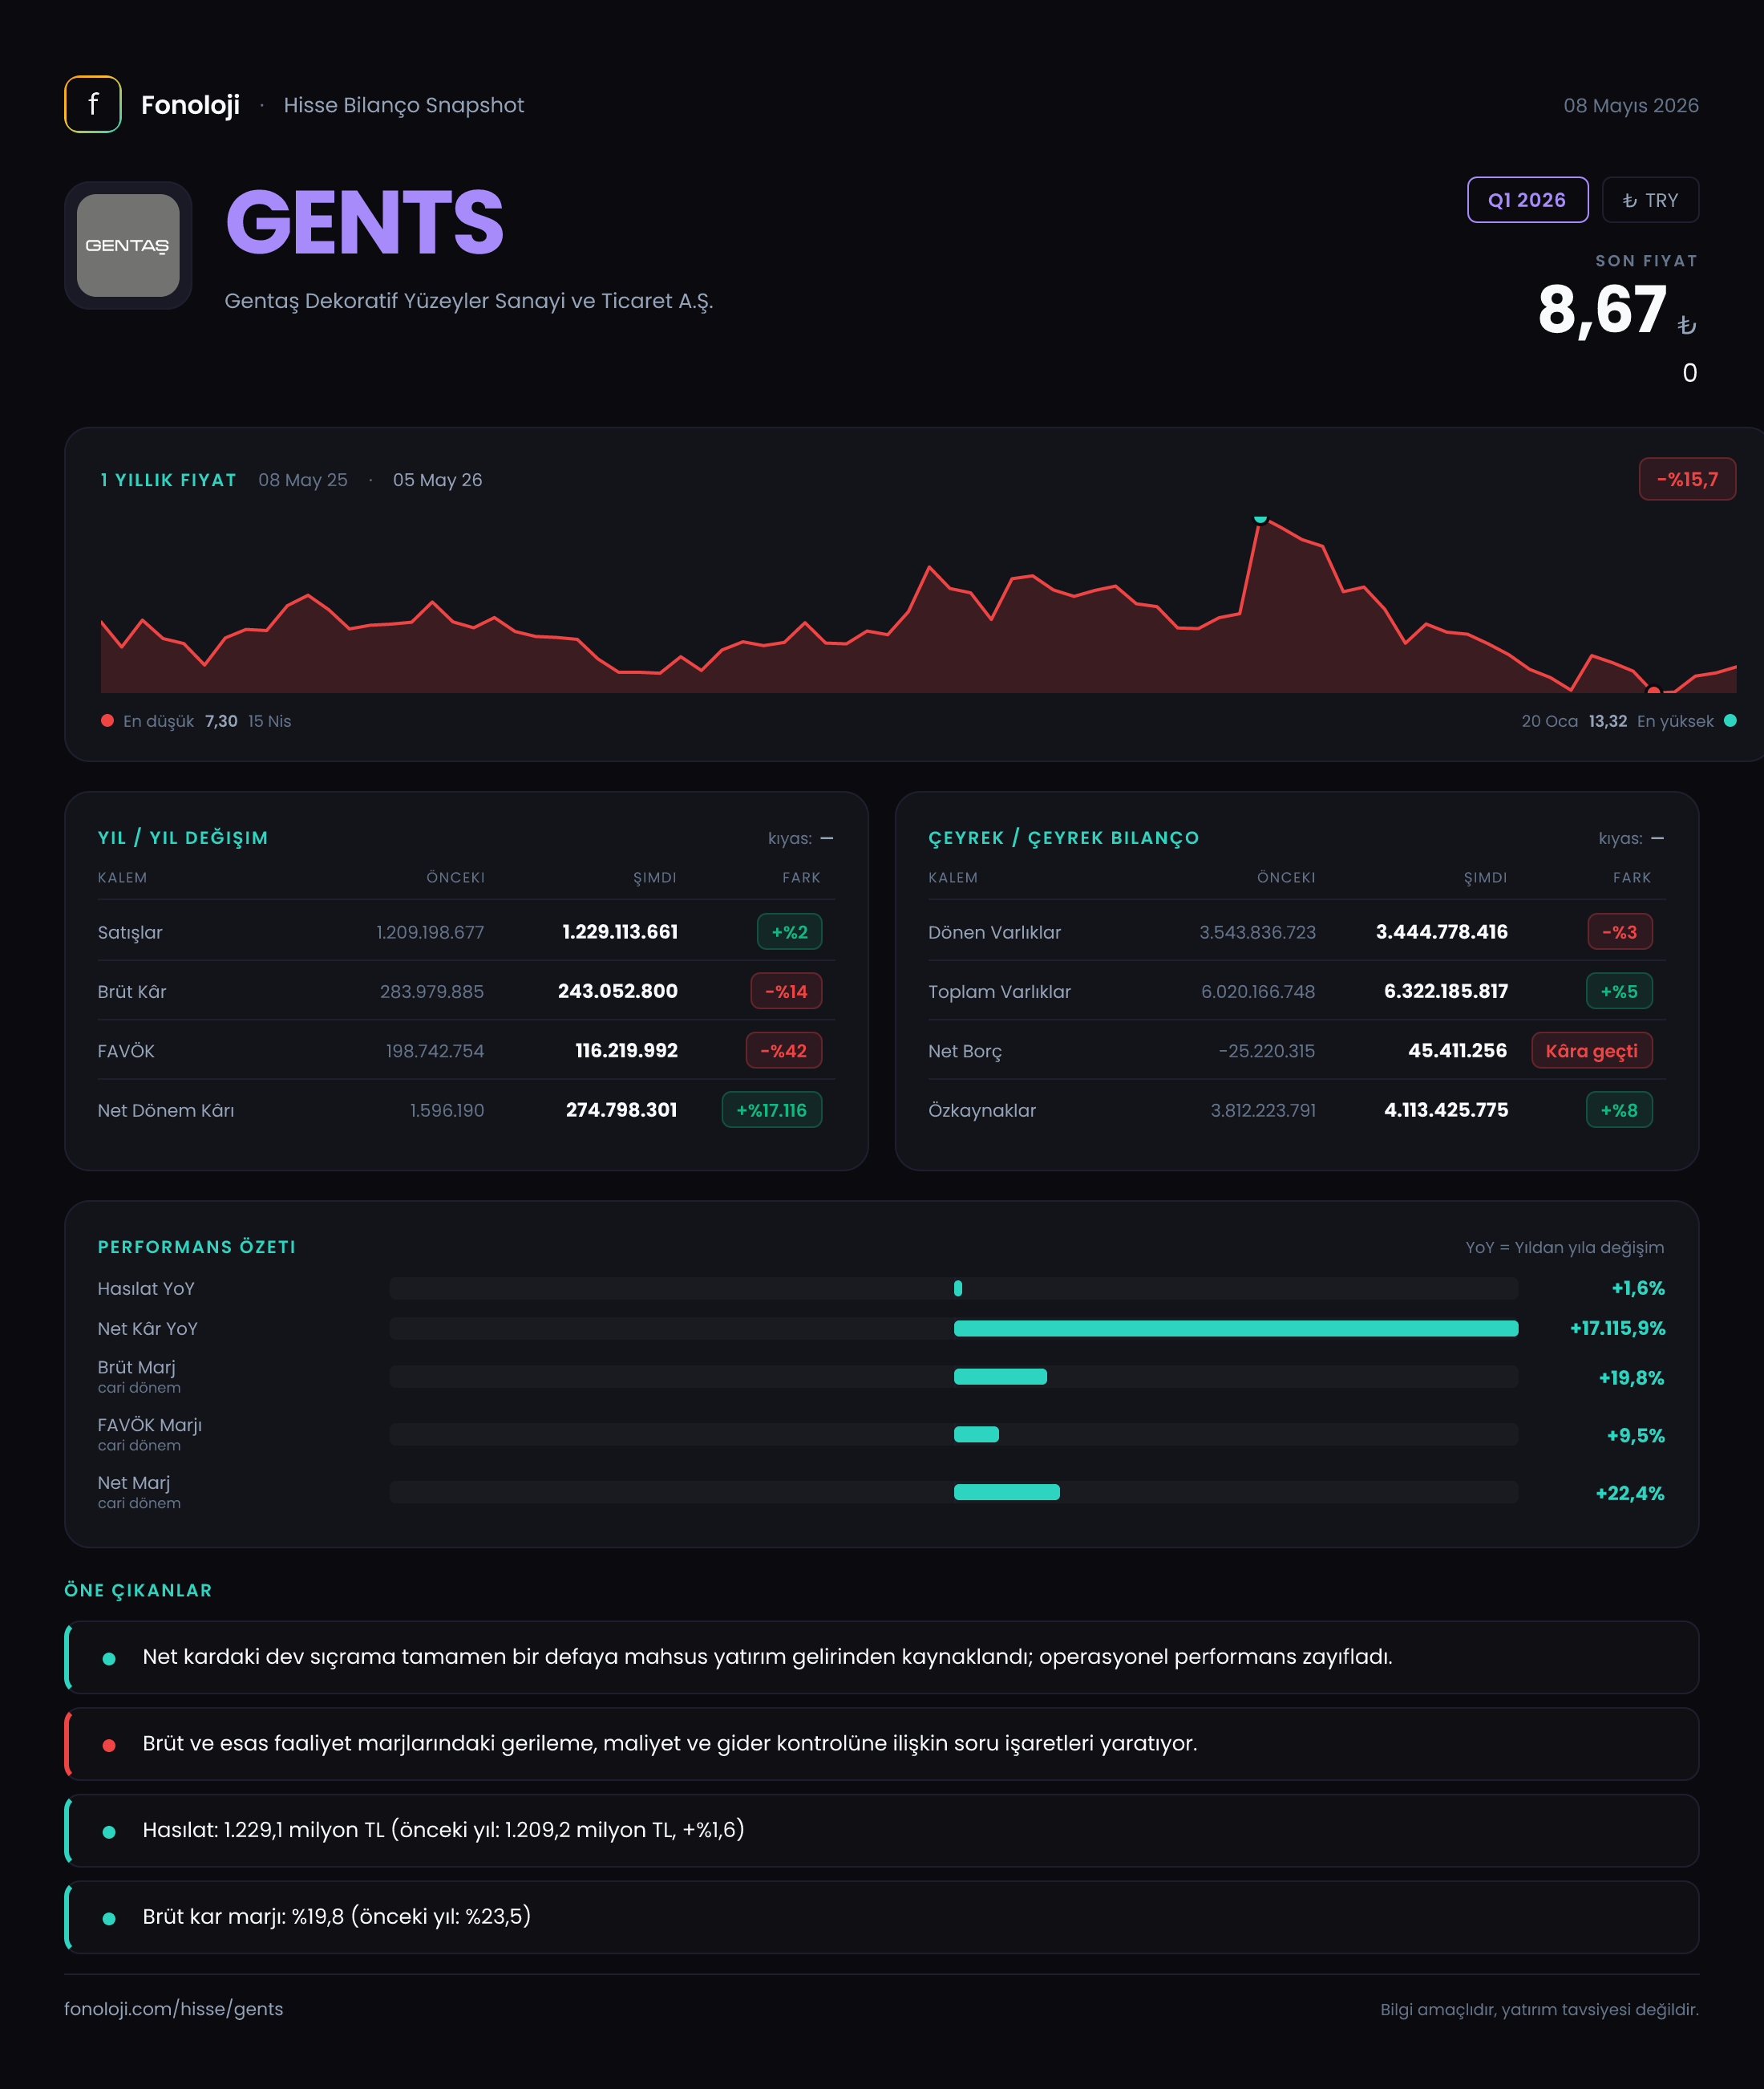The height and width of the screenshot is (2089, 1764).
Task: Click the Net Marj progress bar
Action: tap(954, 1491)
